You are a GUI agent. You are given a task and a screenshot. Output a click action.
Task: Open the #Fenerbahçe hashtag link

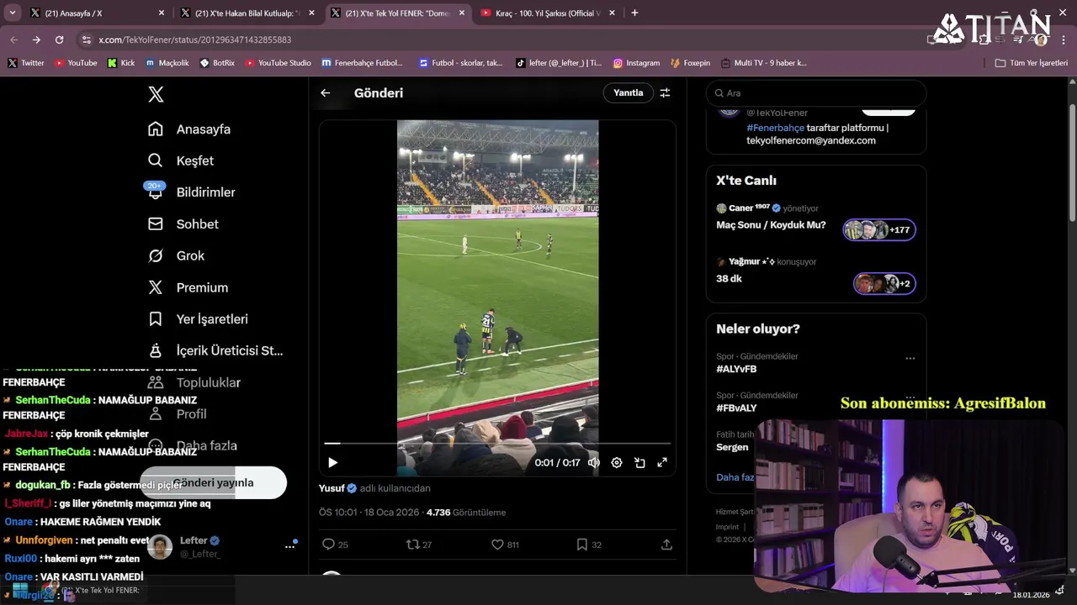(x=775, y=128)
